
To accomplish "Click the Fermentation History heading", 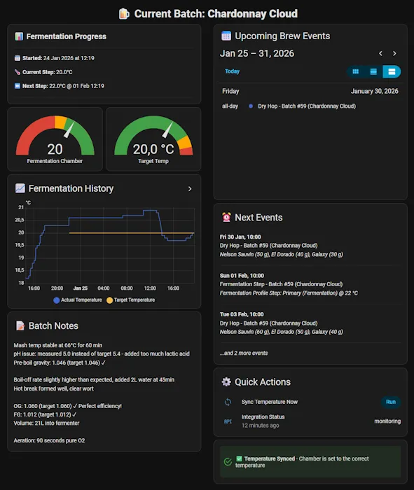I will click(x=71, y=188).
